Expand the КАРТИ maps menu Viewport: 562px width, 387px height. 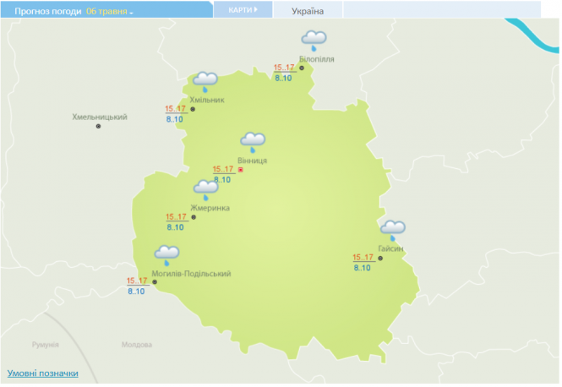[243, 10]
